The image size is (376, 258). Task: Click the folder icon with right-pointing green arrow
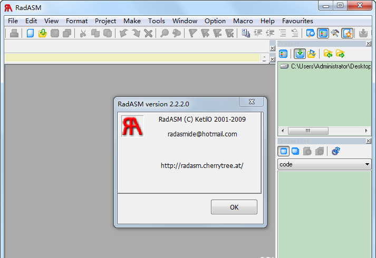340,54
